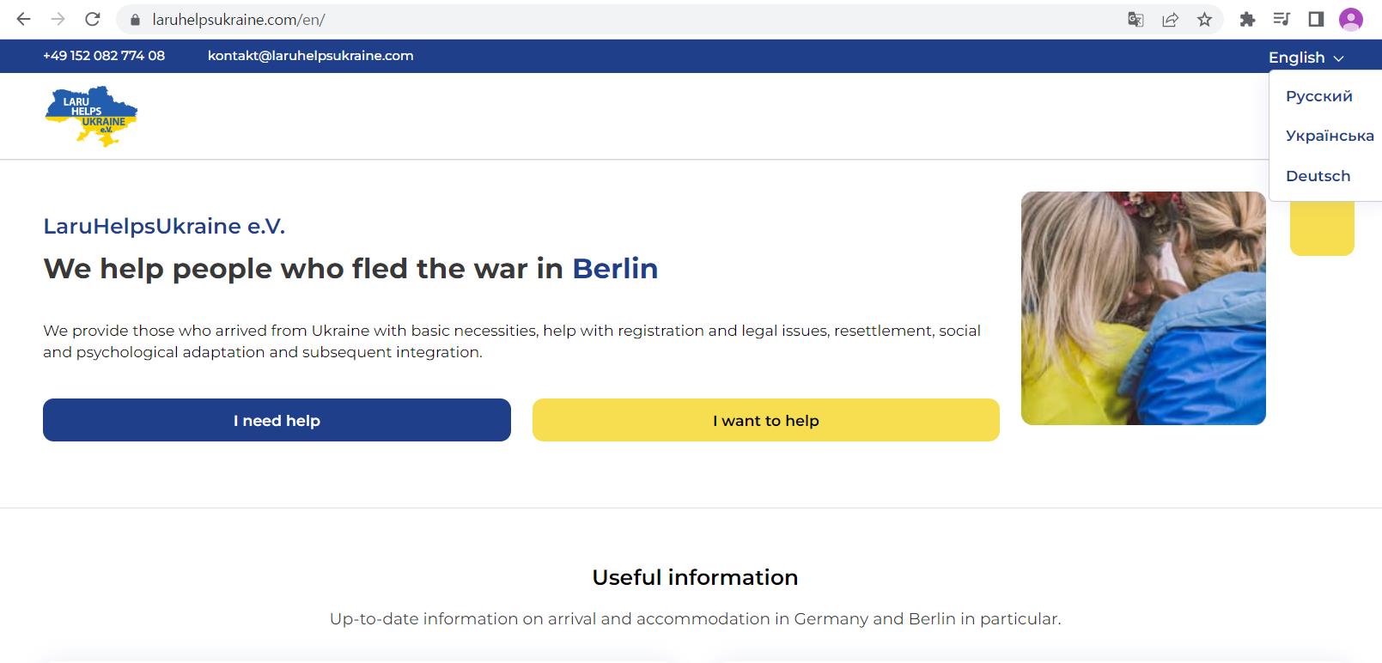The height and width of the screenshot is (663, 1382).
Task: Click the site padlock icon
Action: pos(134,20)
